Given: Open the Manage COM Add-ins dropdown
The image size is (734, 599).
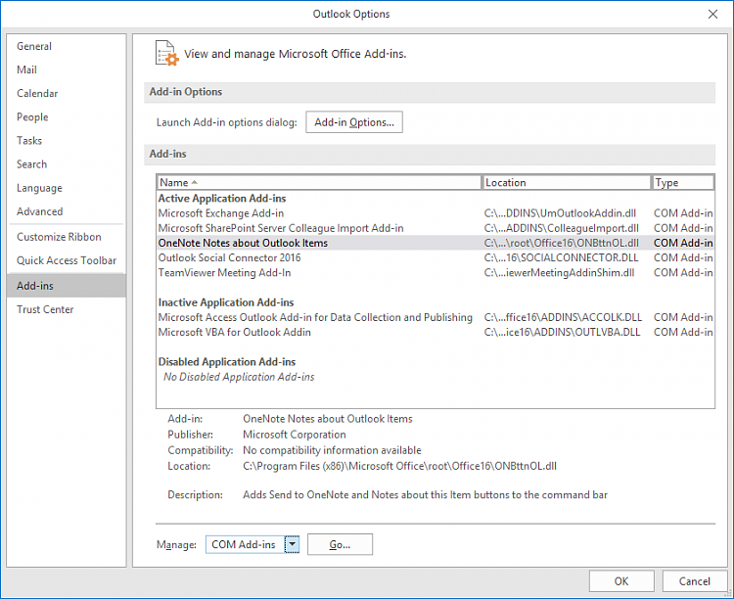Looking at the screenshot, I should click(292, 544).
